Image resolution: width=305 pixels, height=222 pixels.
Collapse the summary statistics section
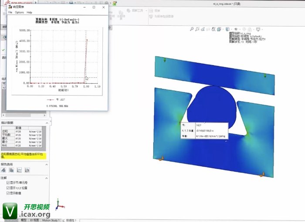(x=47, y=123)
